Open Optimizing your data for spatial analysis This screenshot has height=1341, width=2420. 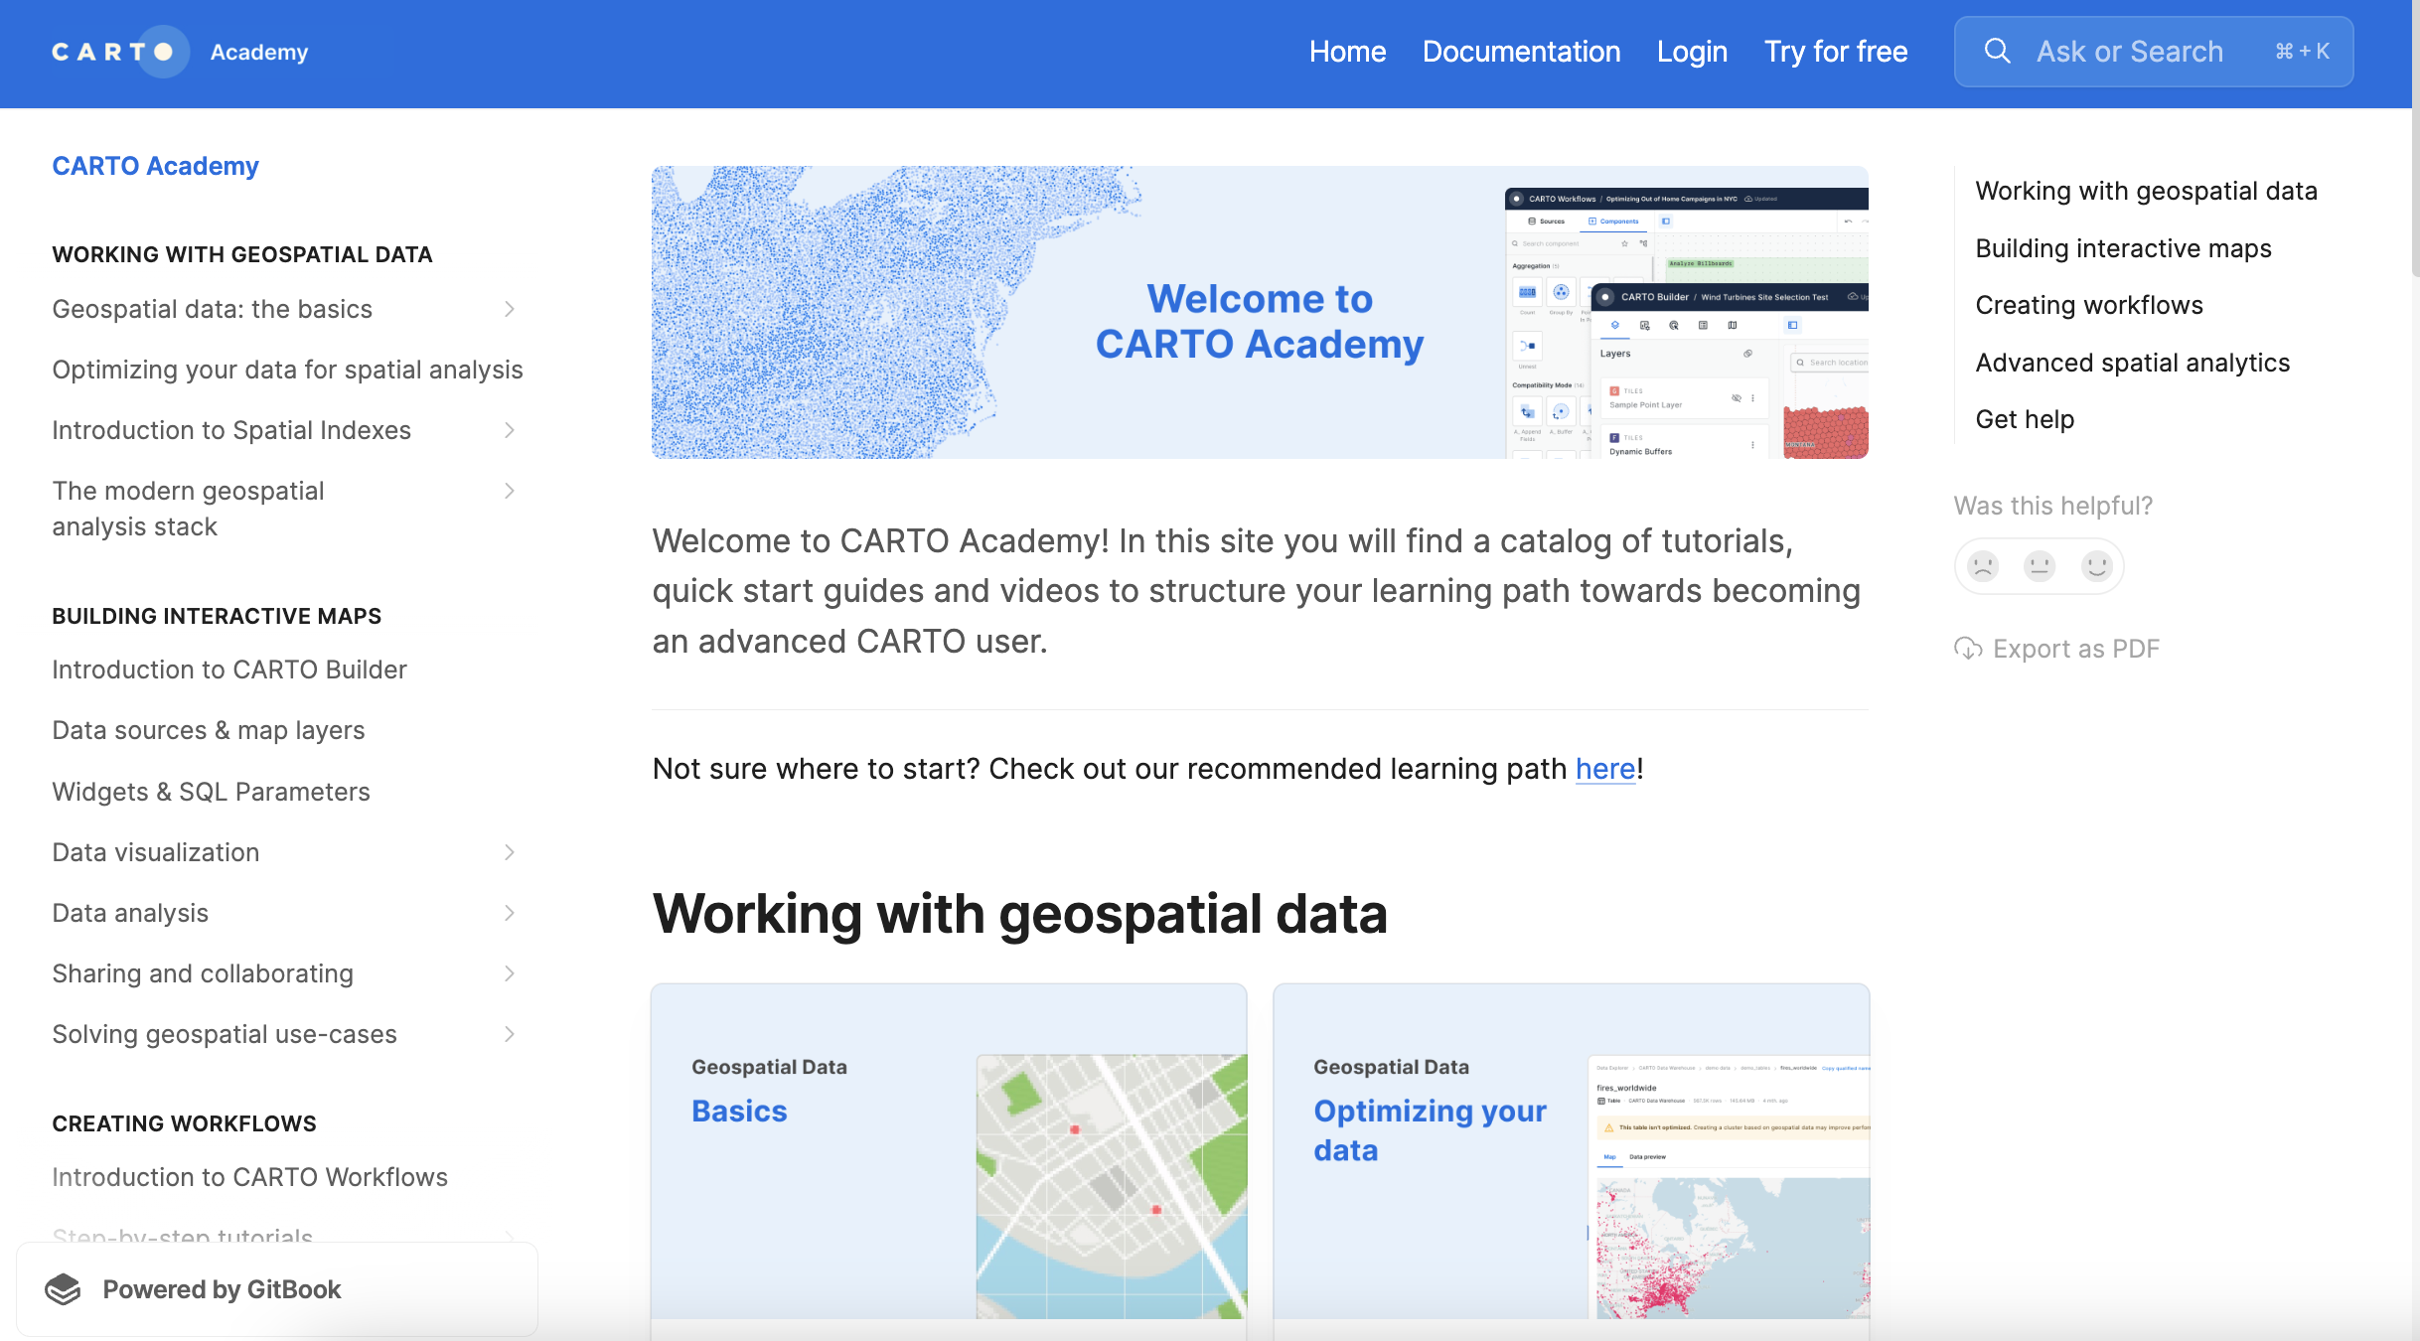287,370
